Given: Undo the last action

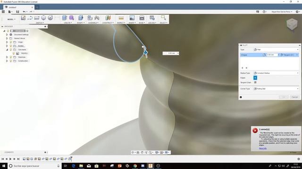Looking at the screenshot, I should [x=24, y=12].
